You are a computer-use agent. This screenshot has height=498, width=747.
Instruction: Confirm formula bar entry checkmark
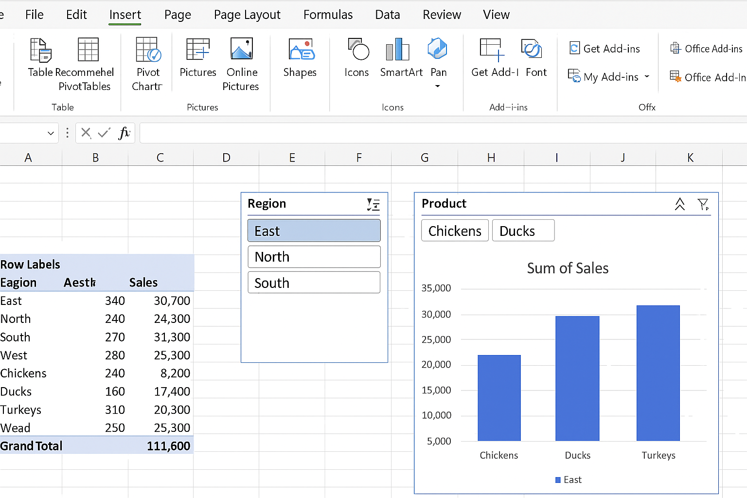point(104,133)
